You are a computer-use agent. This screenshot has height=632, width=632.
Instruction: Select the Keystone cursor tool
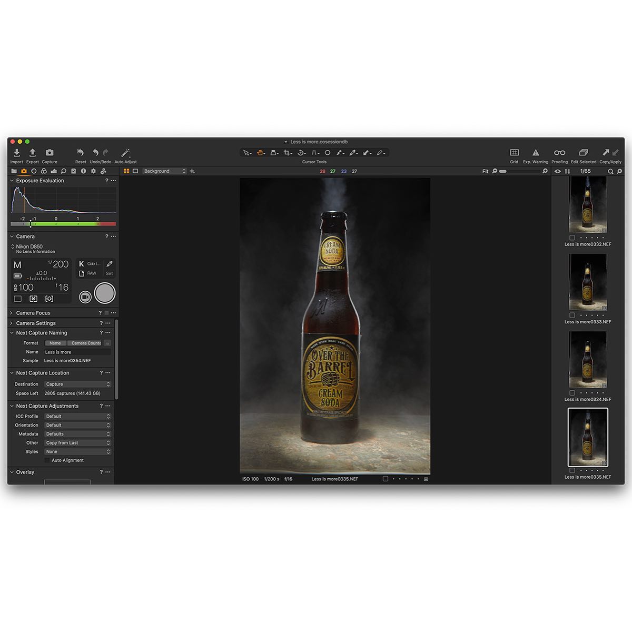click(x=315, y=153)
